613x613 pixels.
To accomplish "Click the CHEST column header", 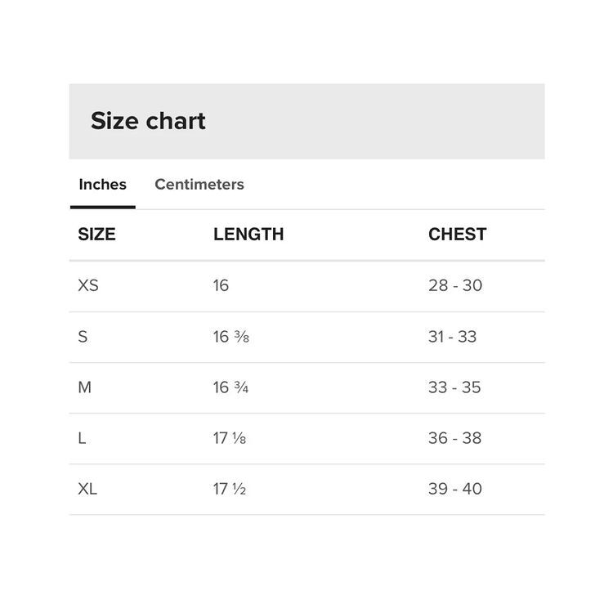I will coord(457,235).
